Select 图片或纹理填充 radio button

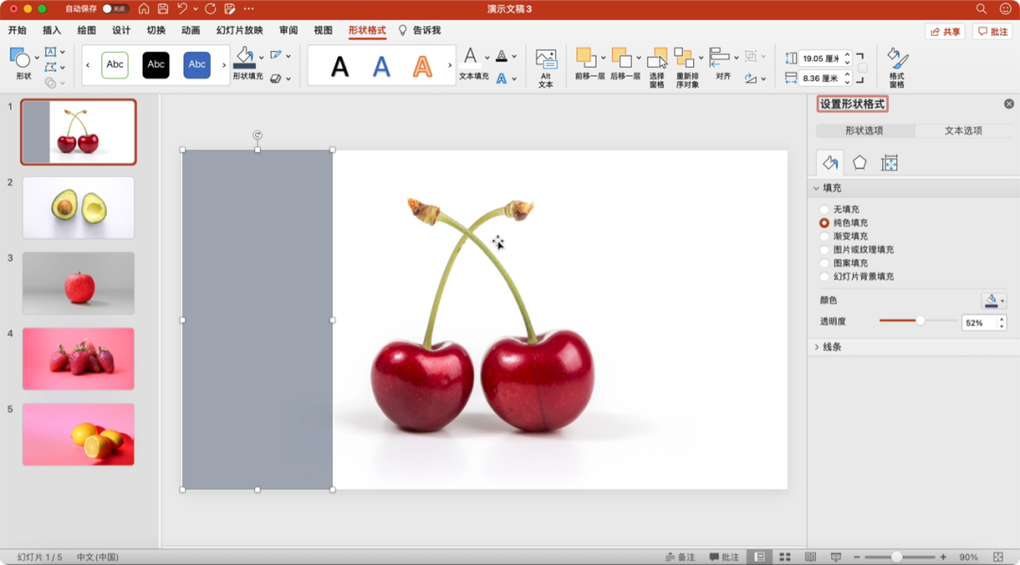coord(824,250)
